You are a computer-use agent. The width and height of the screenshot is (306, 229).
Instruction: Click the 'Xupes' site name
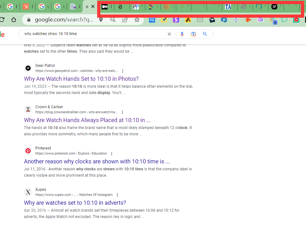coord(41,190)
